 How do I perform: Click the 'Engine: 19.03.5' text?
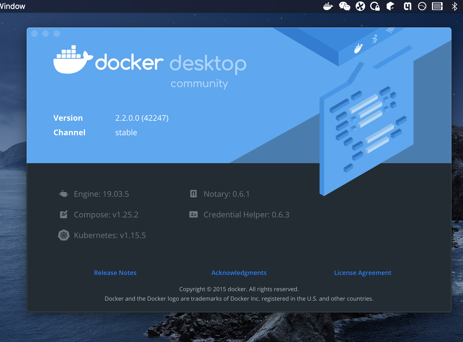click(x=101, y=194)
